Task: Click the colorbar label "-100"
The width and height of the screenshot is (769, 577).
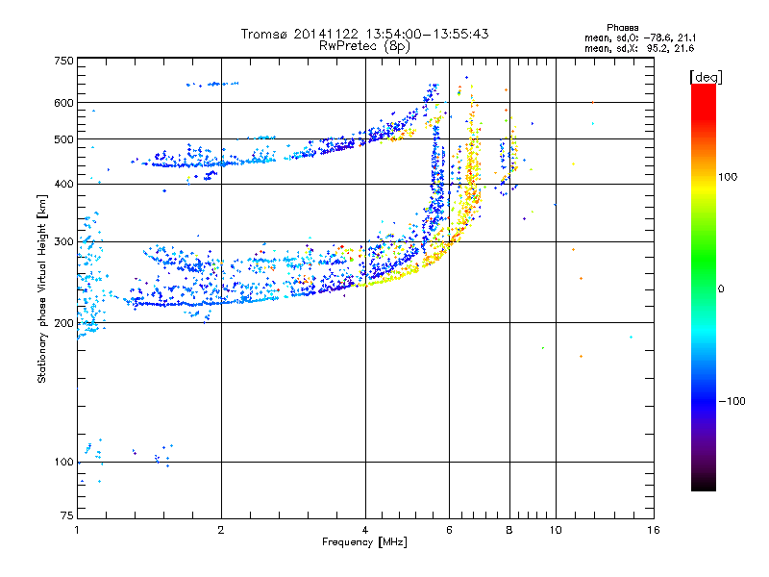Action: [x=732, y=401]
